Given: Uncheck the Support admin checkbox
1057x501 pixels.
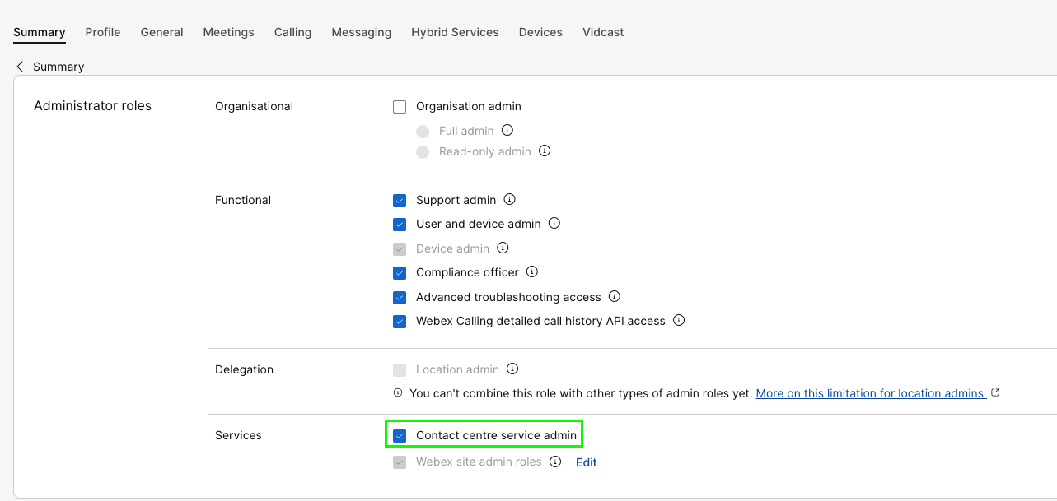Looking at the screenshot, I should pyautogui.click(x=400, y=200).
